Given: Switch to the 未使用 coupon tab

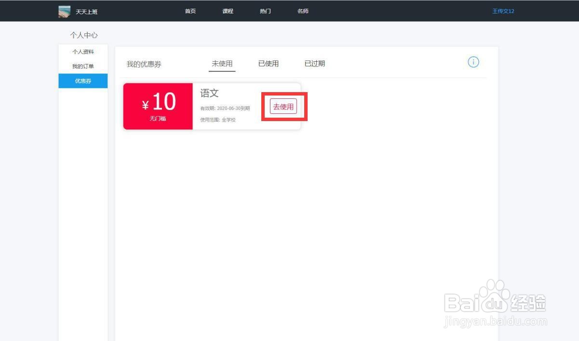Looking at the screenshot, I should pyautogui.click(x=222, y=63).
